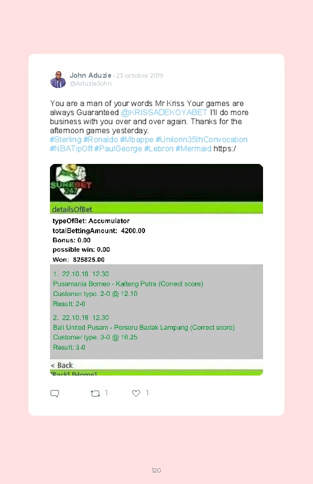
Task: Open the #Lebron hashtag
Action: (x=159, y=148)
